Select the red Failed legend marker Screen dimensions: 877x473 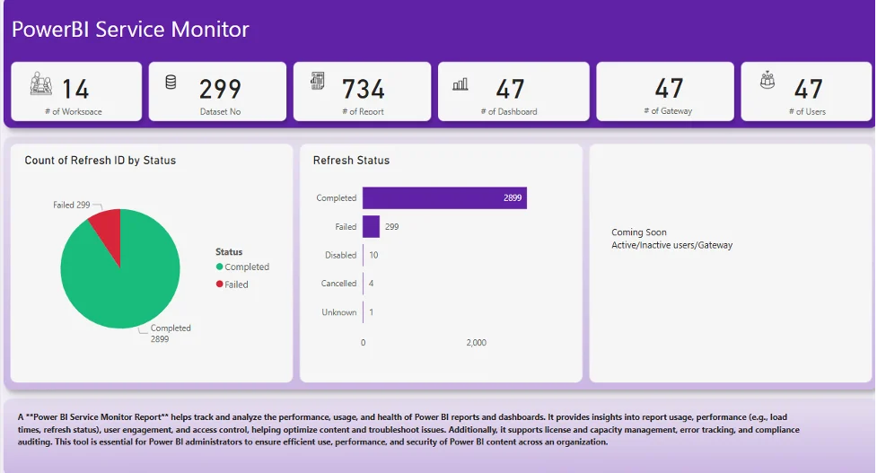[x=220, y=285]
